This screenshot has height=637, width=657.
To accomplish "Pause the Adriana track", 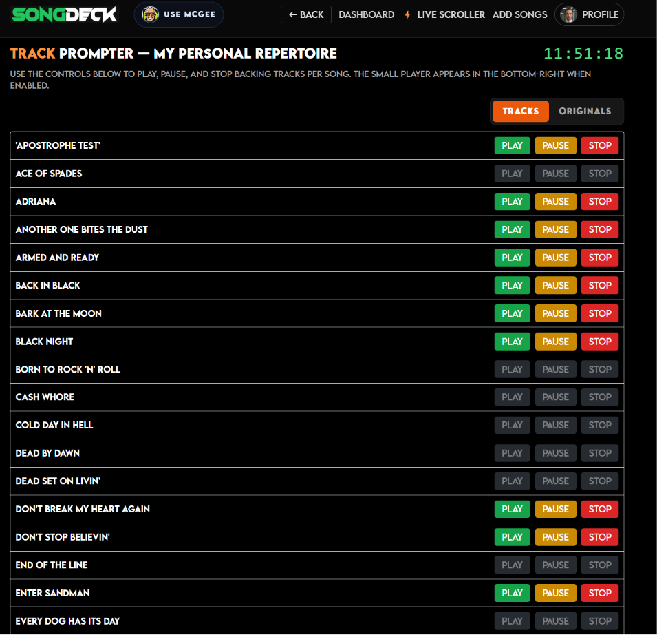I will [556, 202].
